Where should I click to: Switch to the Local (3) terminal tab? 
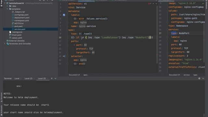42,79
